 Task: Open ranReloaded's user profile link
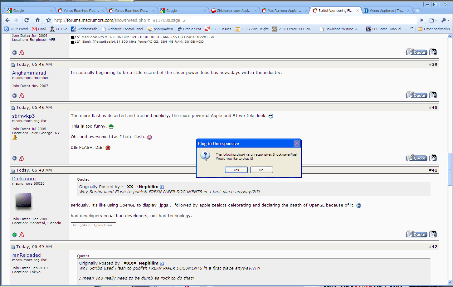click(27, 255)
